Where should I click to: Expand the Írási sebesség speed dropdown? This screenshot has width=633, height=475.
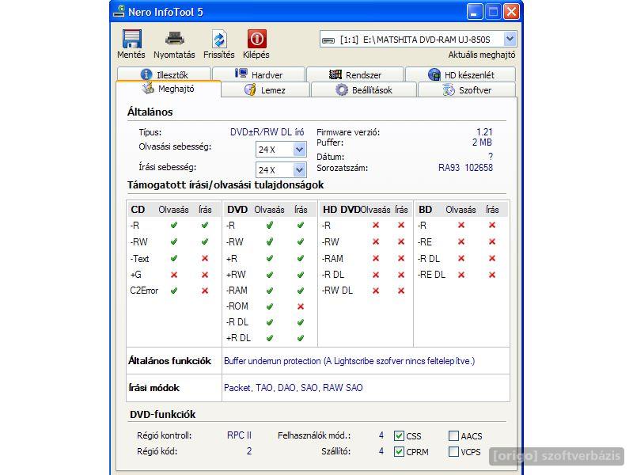(299, 170)
